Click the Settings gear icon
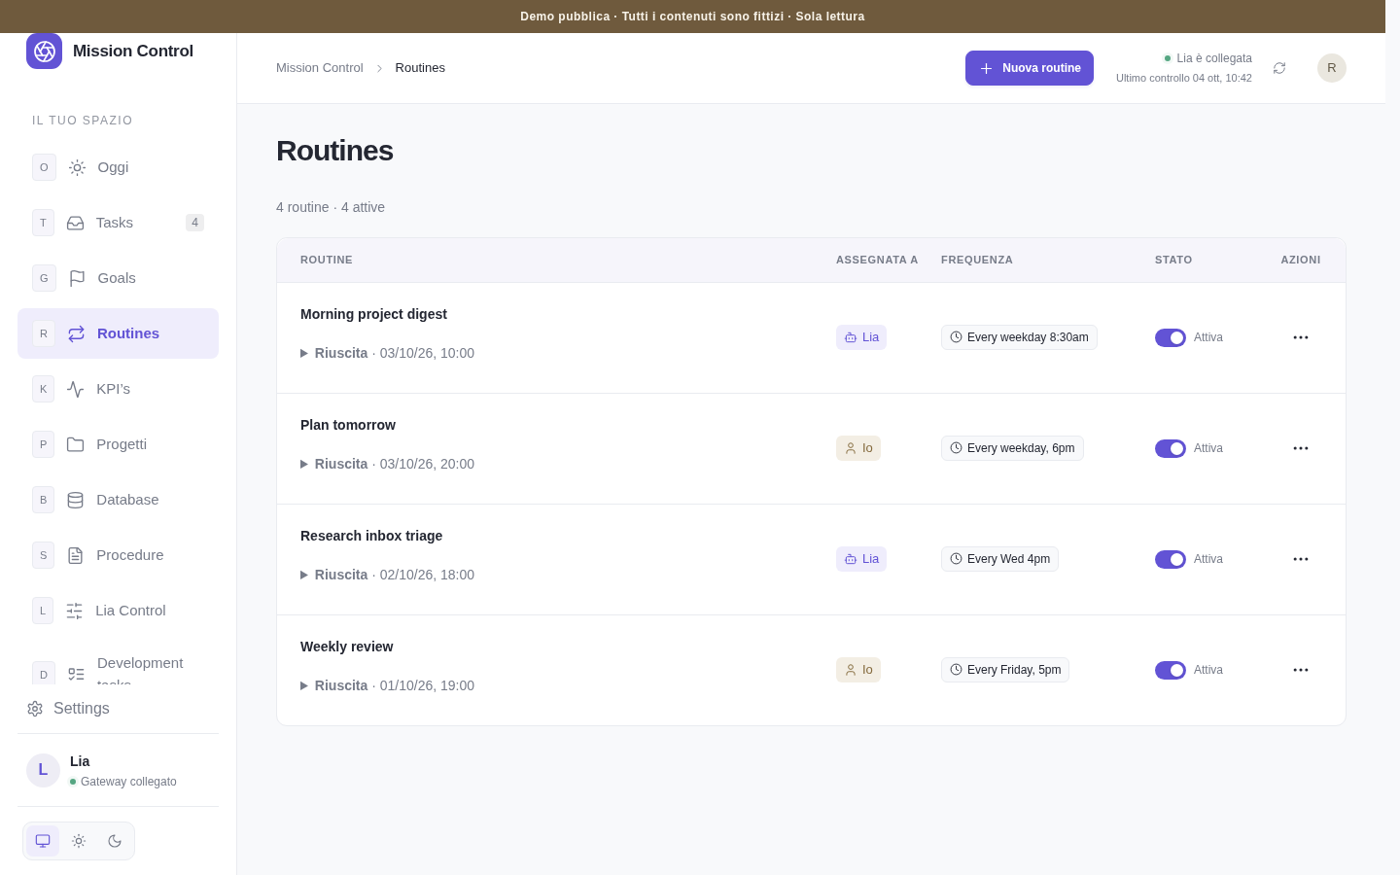Viewport: 1400px width, 875px height. [x=35, y=709]
